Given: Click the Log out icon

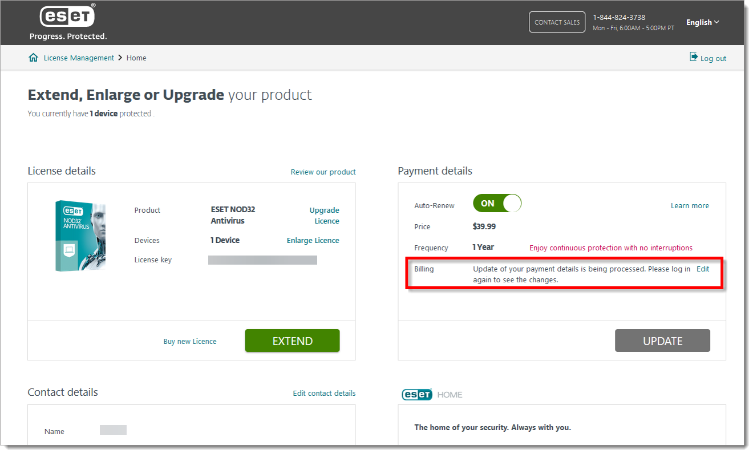Looking at the screenshot, I should (x=693, y=57).
